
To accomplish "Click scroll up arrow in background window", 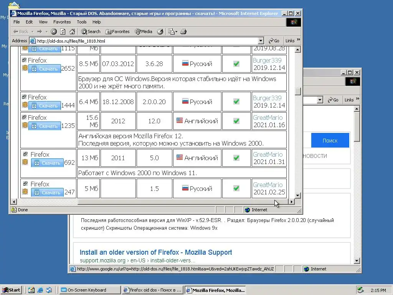I will (357, 109).
